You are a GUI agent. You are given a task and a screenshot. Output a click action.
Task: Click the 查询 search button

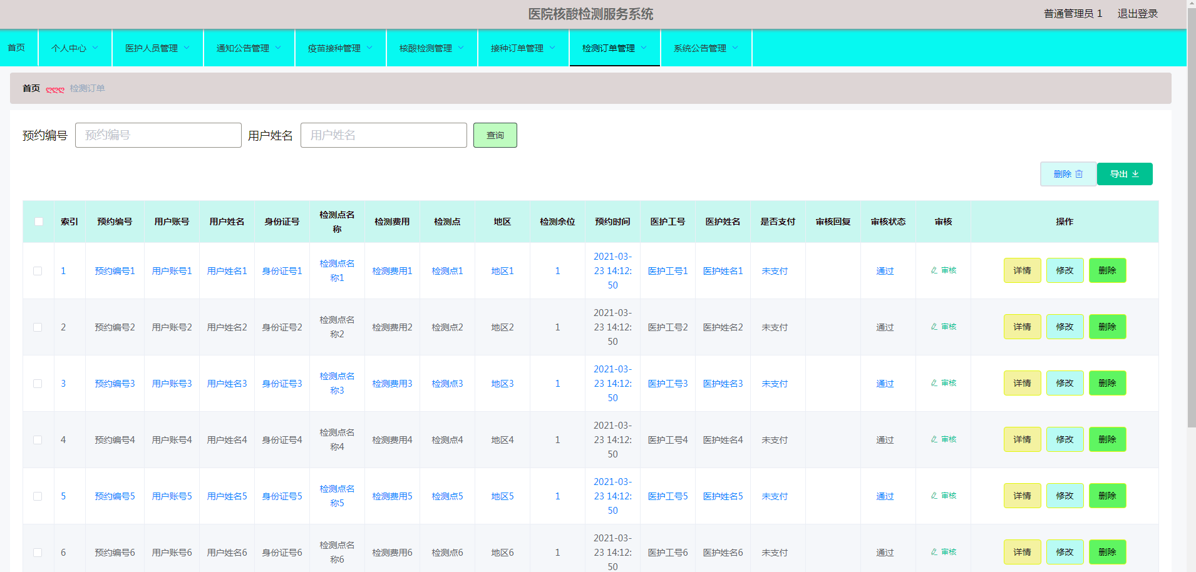(x=495, y=135)
